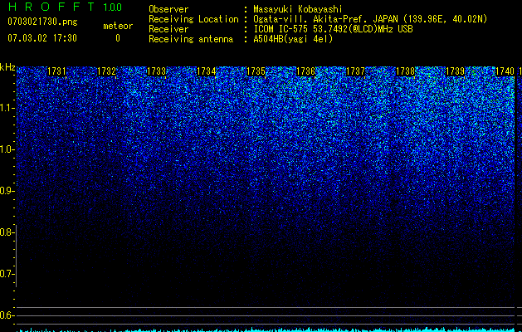Click the HROFFT 1.0.0 title text

[x=65, y=7]
